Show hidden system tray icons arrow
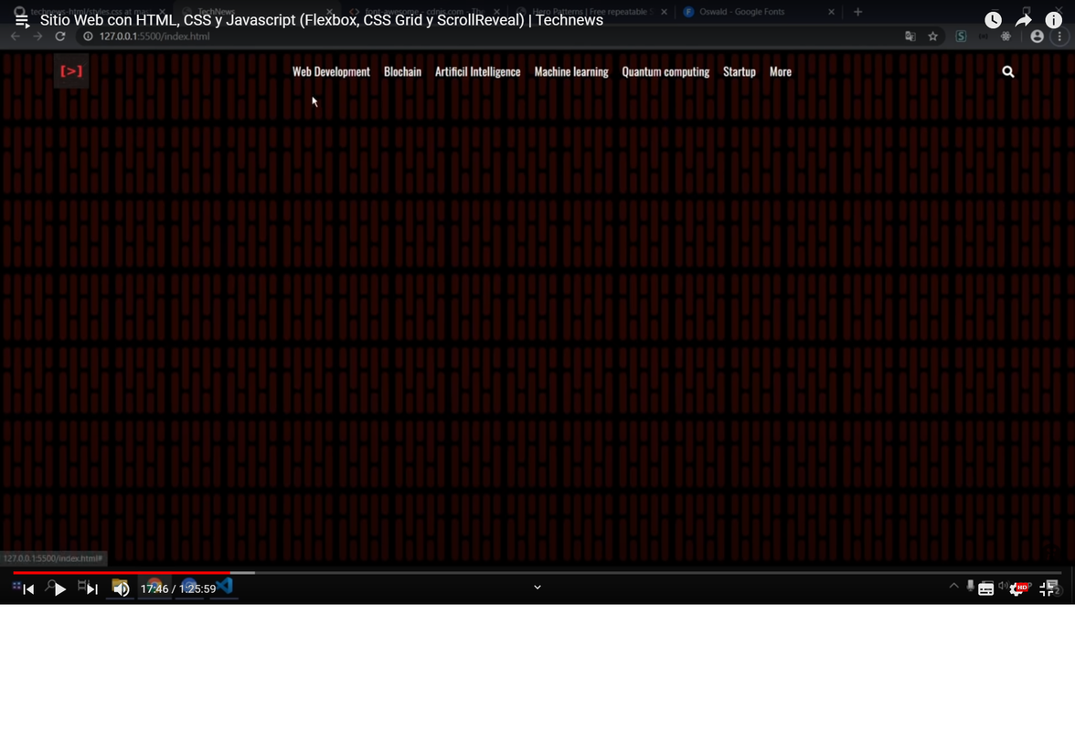The width and height of the screenshot is (1075, 731). [x=953, y=586]
